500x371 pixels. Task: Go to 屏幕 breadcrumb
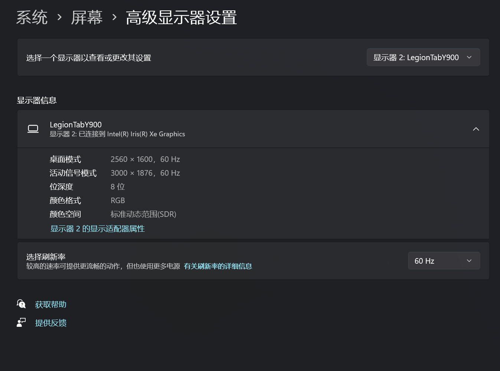pos(87,17)
